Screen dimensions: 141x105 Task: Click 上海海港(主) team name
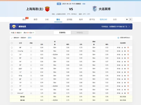pyautogui.click(x=35, y=9)
